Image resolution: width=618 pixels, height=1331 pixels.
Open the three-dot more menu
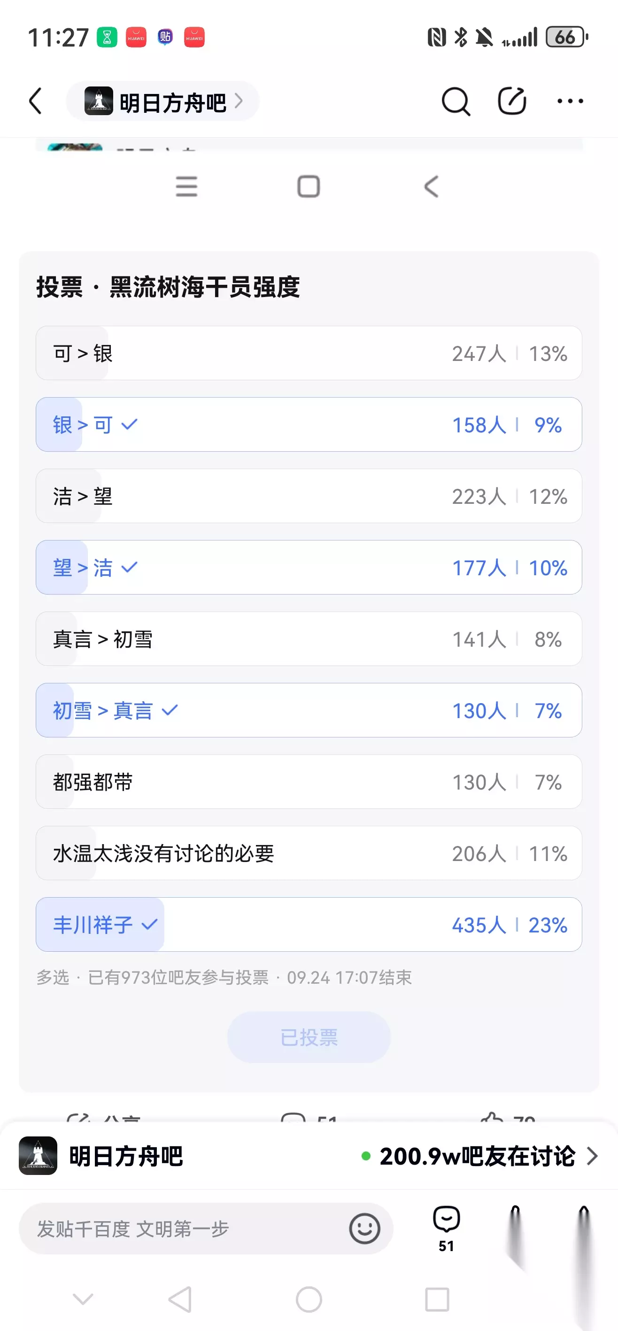click(570, 101)
